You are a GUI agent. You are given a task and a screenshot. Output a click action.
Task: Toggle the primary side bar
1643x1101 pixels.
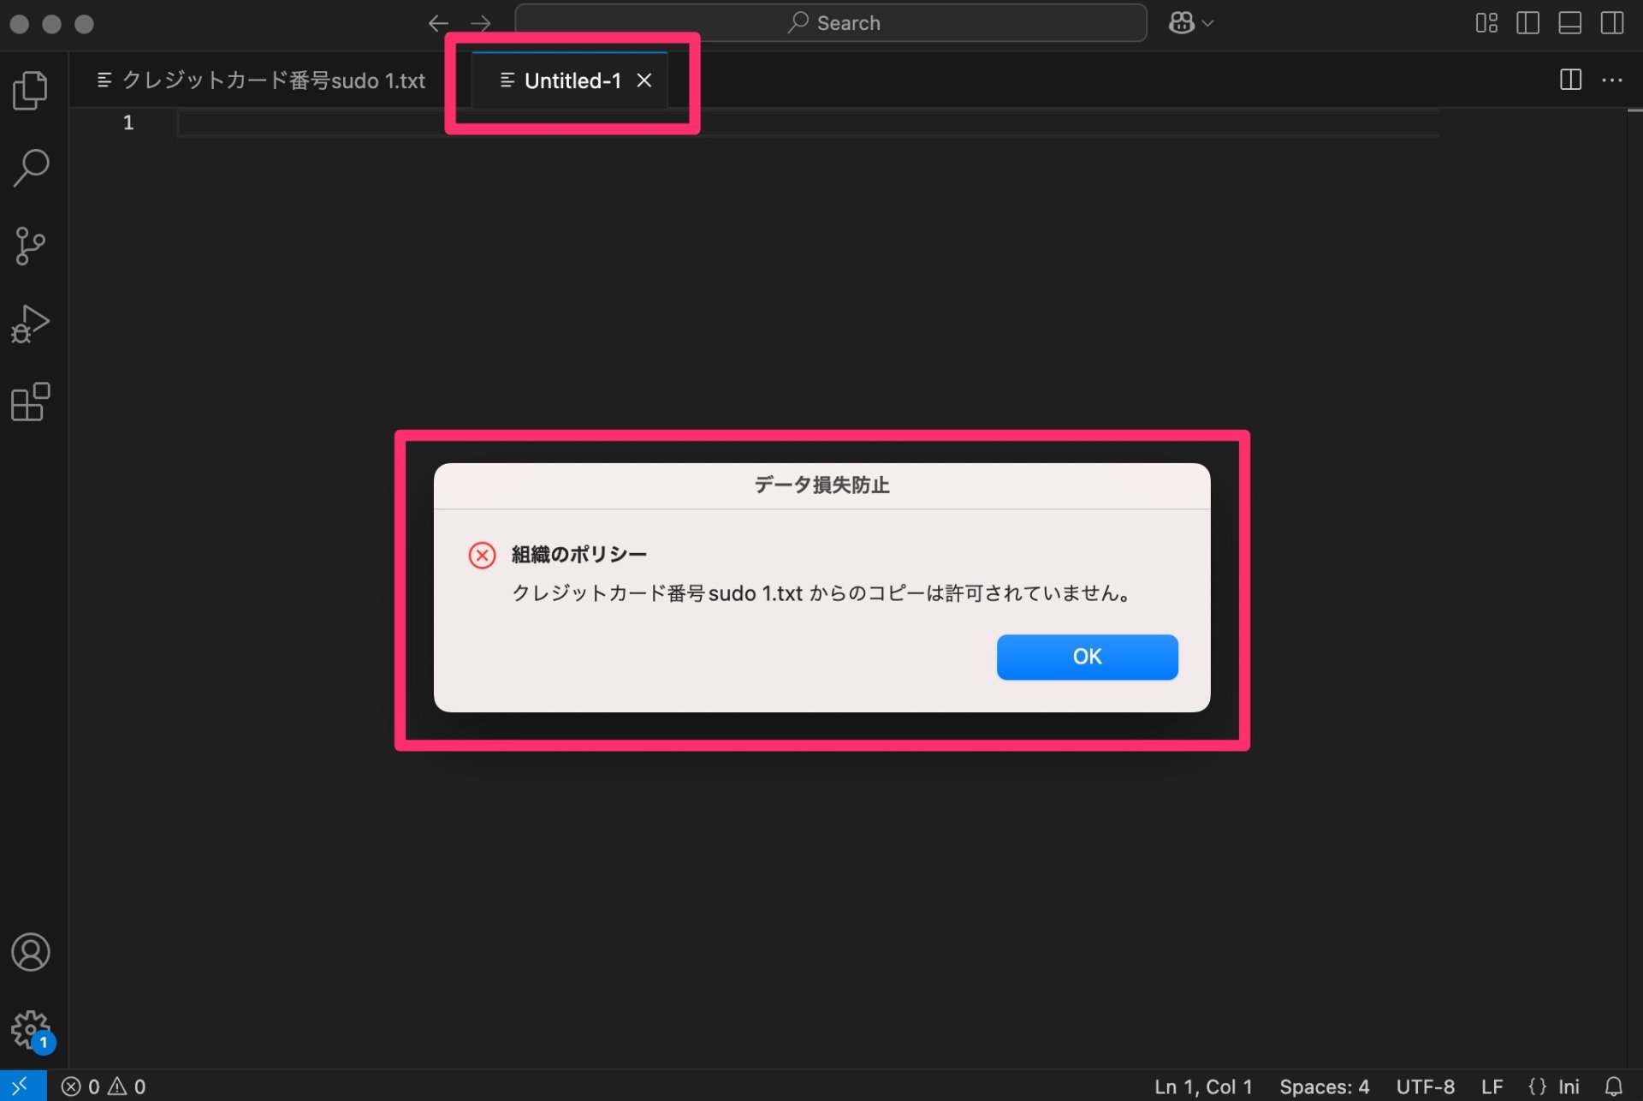point(1527,23)
